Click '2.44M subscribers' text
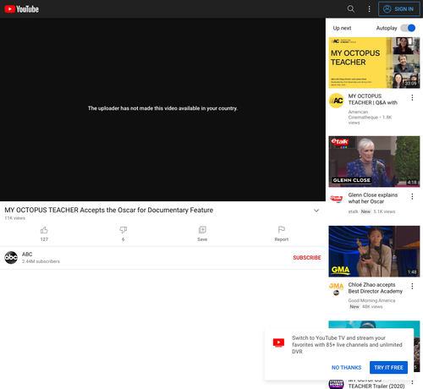The height and width of the screenshot is (389, 423). pyautogui.click(x=41, y=261)
